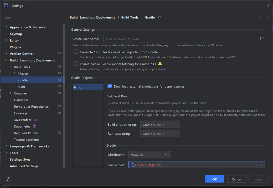Click the settings tree vertical scrollbar
Viewport: 273px width, 188px height.
[x=64, y=96]
